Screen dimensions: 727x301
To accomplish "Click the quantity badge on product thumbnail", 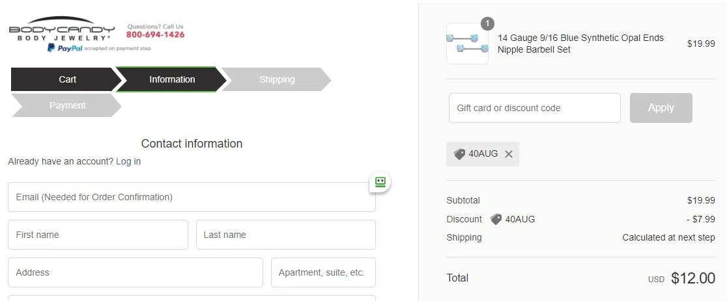I will click(487, 23).
